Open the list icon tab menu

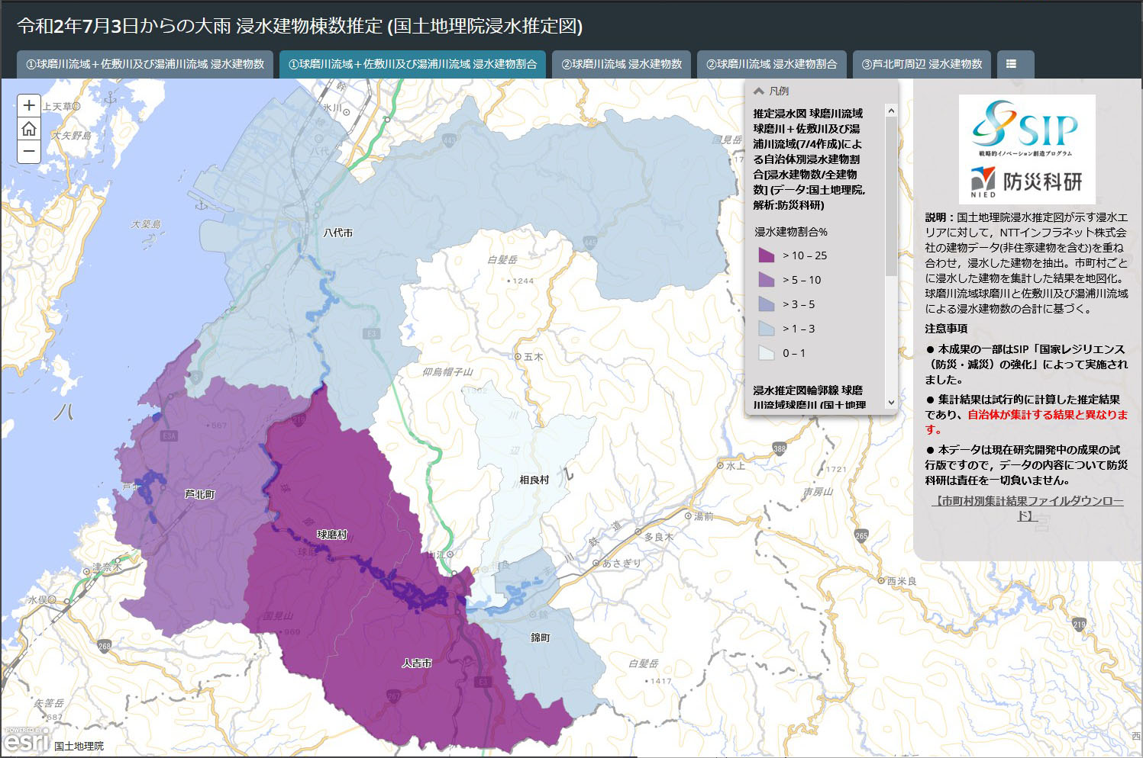1012,64
